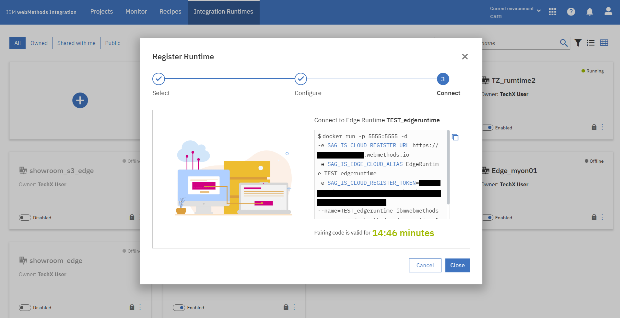The image size is (622, 318).
Task: Close the Register Runtime dialog with X
Action: tap(465, 57)
